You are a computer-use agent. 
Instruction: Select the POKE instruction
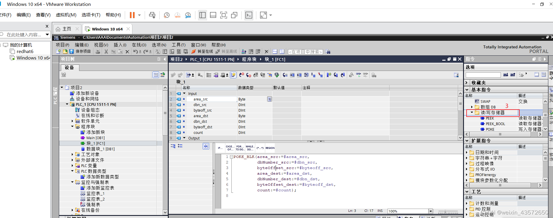pyautogui.click(x=490, y=129)
